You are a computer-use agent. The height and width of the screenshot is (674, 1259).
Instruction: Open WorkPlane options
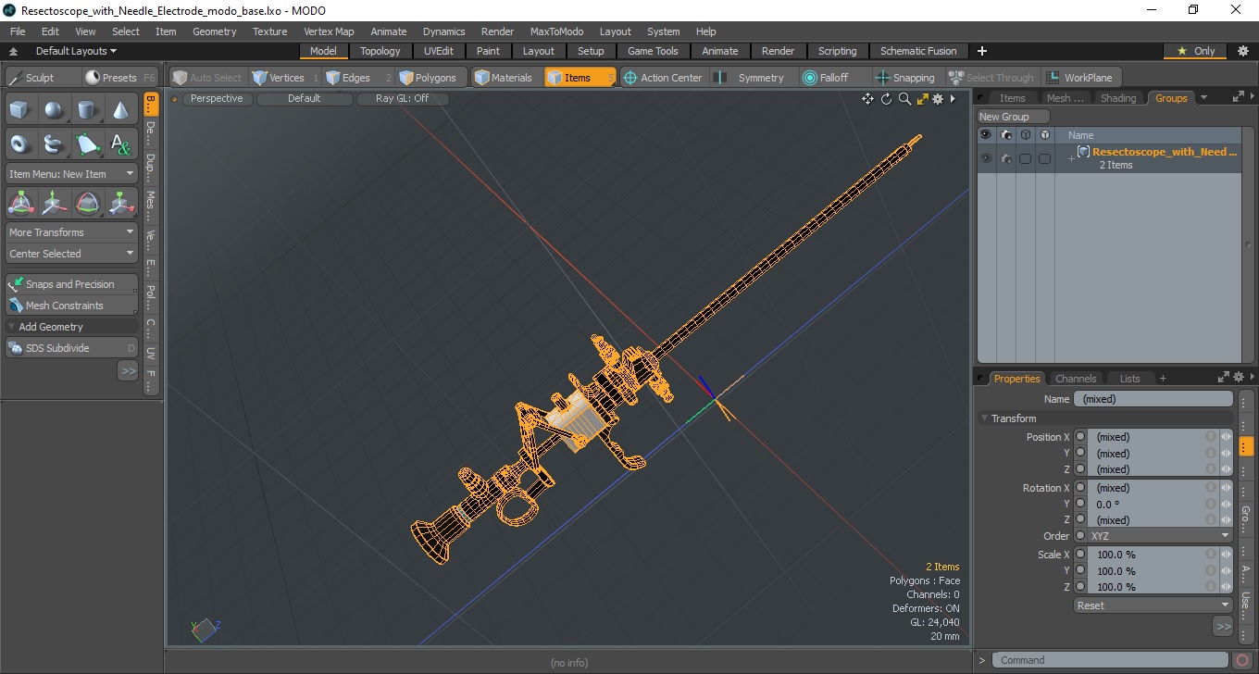1080,78
